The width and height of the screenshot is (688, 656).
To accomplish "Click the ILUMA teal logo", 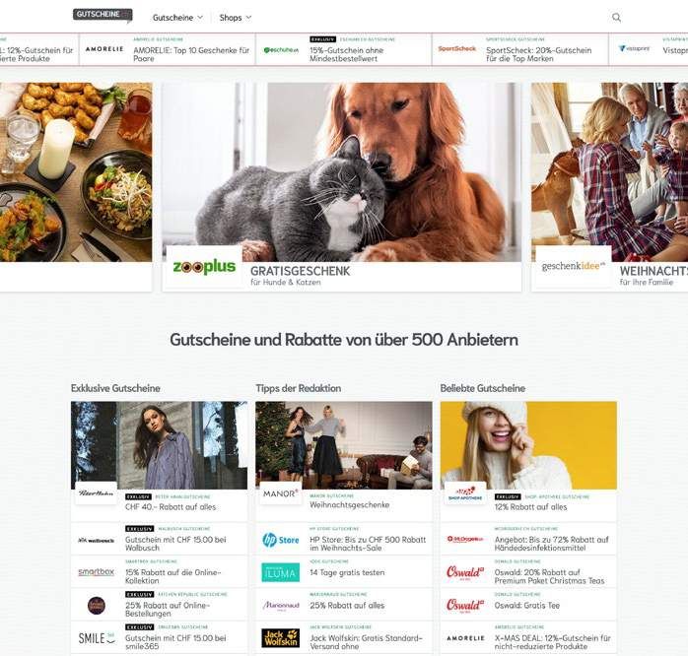I will tap(281, 572).
